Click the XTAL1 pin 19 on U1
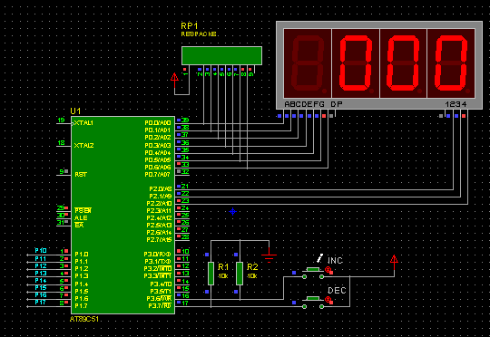The image size is (490, 337). pyautogui.click(x=64, y=123)
